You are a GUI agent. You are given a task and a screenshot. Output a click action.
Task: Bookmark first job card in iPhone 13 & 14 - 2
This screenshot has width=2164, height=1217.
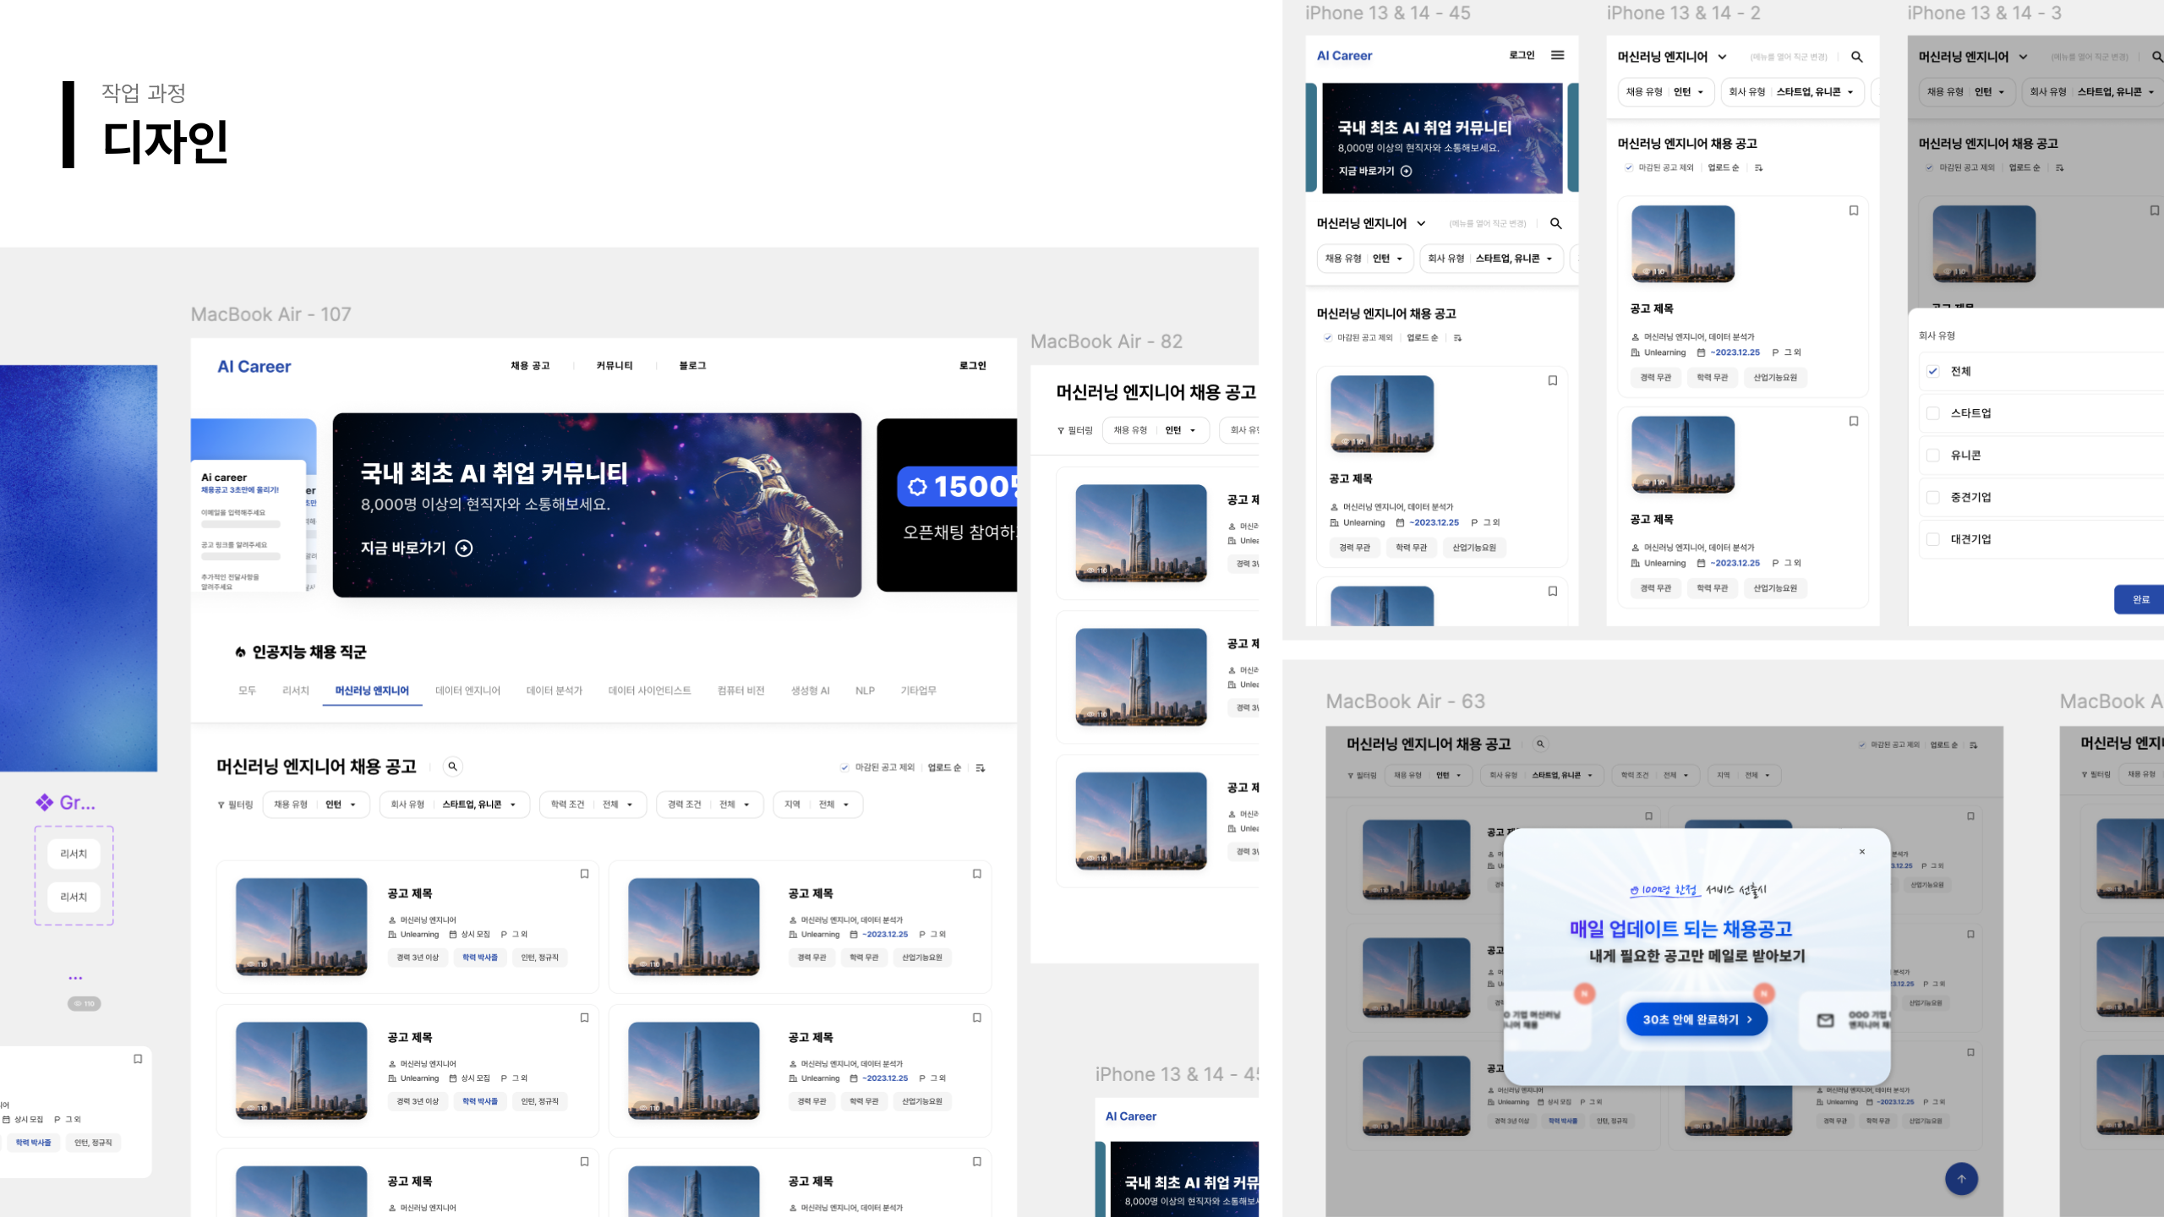pos(1853,210)
